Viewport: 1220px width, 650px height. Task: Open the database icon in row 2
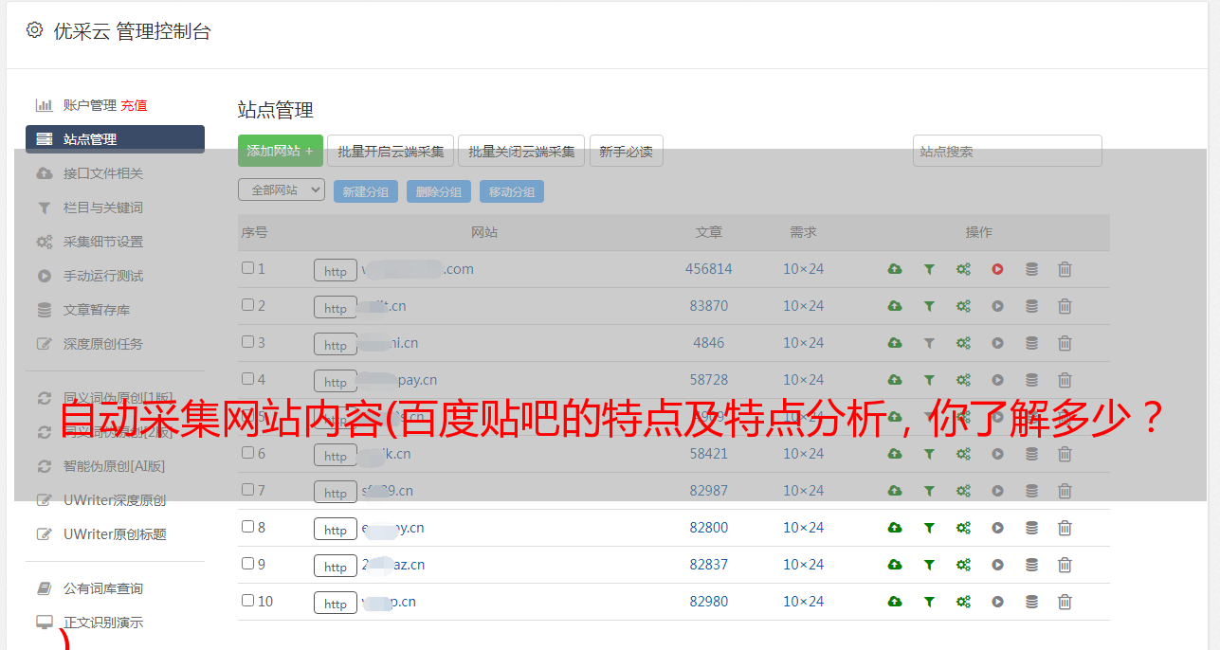(x=1031, y=306)
